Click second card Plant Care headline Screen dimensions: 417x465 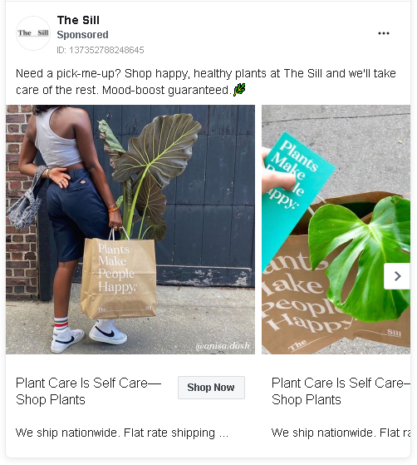click(341, 391)
